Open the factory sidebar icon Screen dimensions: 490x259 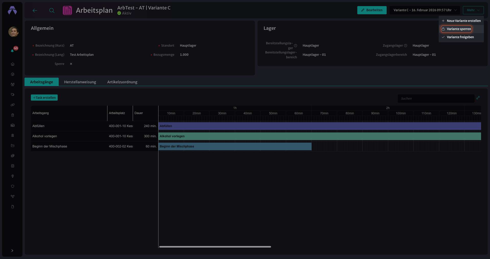(13, 146)
